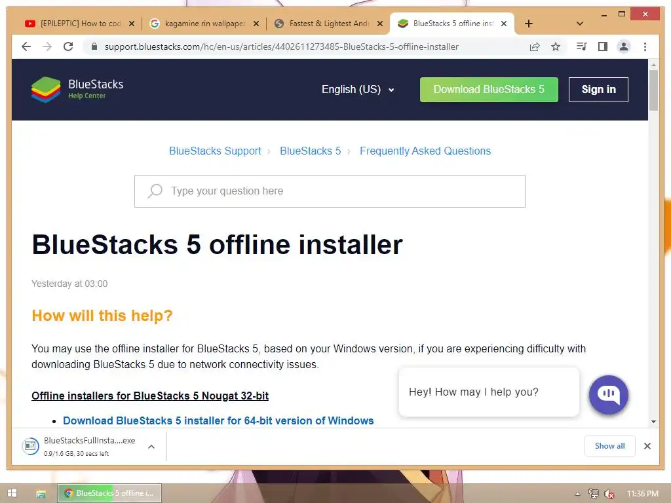Open the site security padlock info
The width and height of the screenshot is (671, 503).
94,47
